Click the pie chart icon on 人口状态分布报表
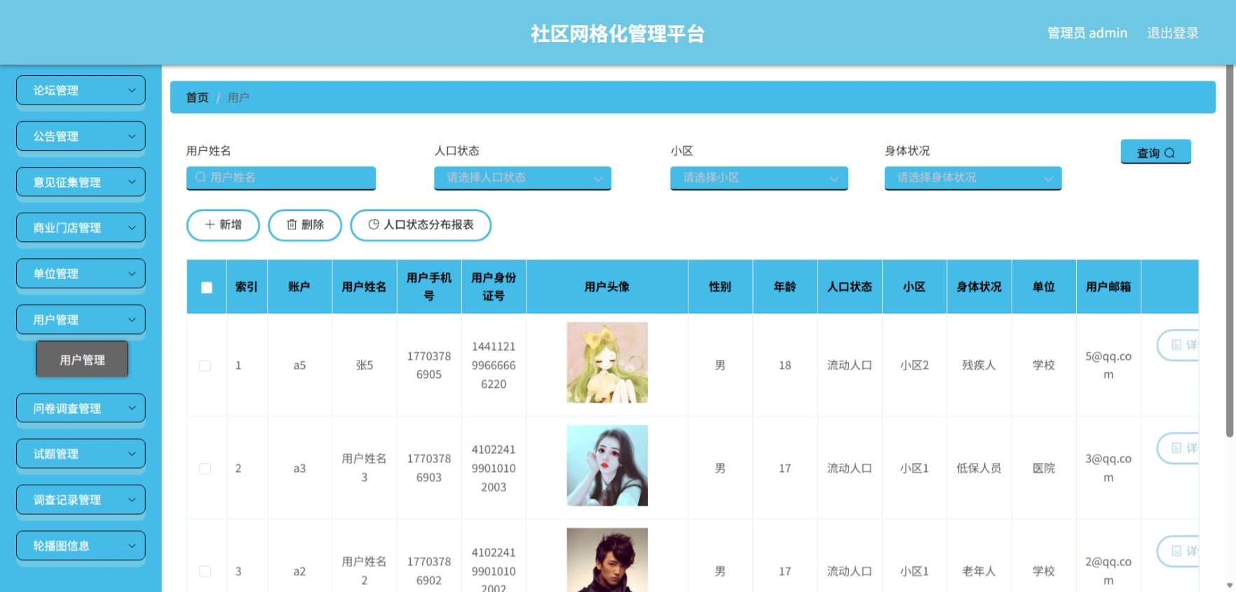1236x592 pixels. tap(374, 224)
